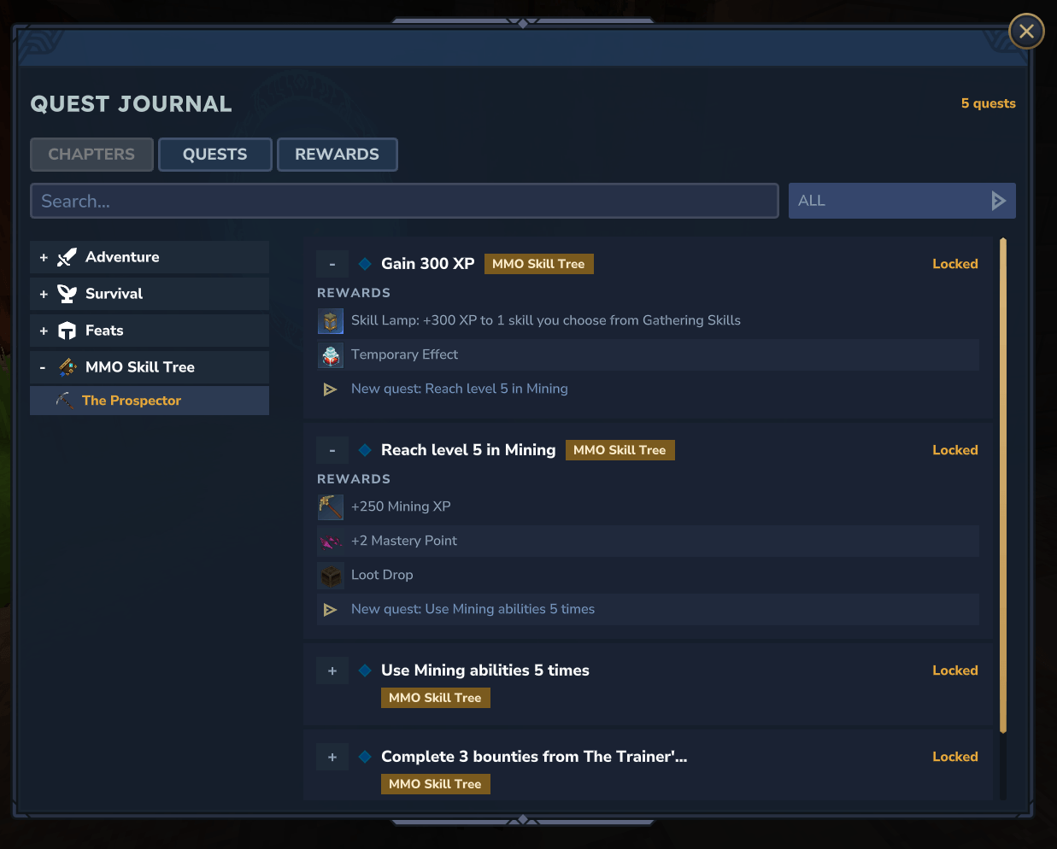Select The Prospector chapter entry
Screen dimensions: 1057x849
[x=150, y=401]
